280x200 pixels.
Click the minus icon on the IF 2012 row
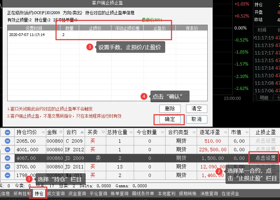point(7,150)
